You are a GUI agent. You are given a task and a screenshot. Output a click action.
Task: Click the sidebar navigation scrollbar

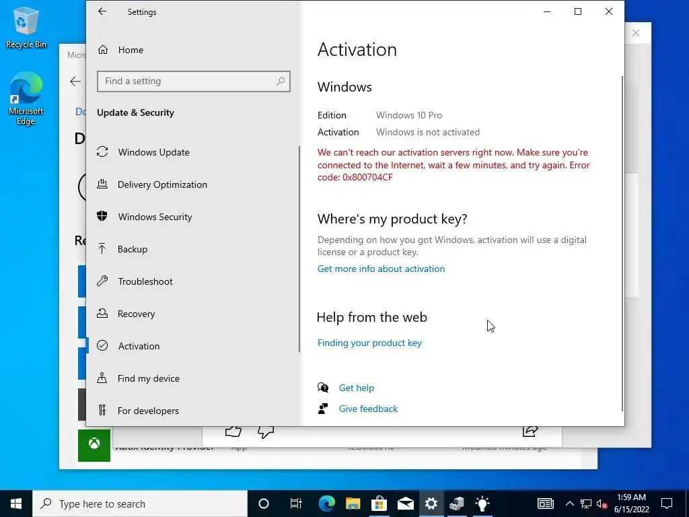pyautogui.click(x=299, y=249)
